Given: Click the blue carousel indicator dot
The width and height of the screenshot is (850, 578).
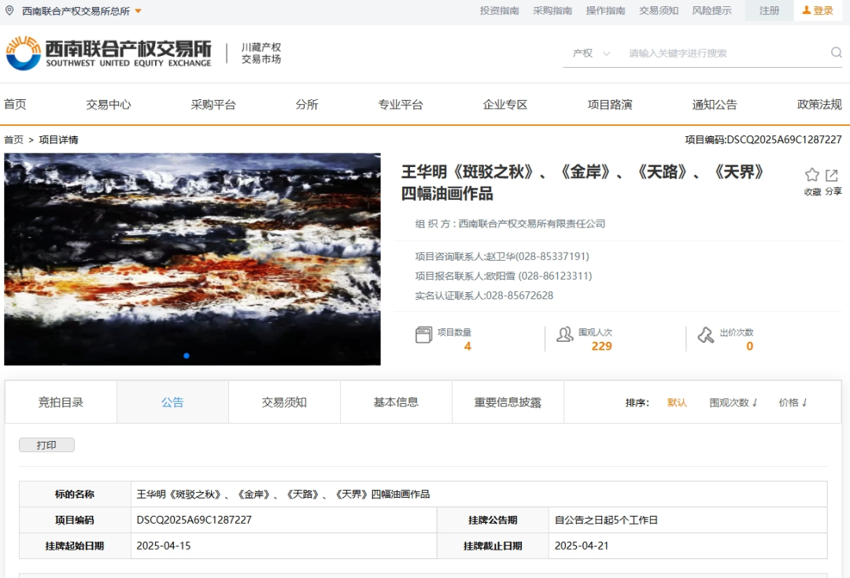Looking at the screenshot, I should 187,356.
